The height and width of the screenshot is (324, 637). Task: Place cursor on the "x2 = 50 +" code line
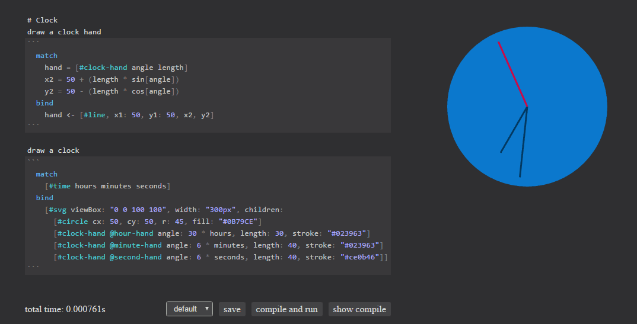[112, 79]
